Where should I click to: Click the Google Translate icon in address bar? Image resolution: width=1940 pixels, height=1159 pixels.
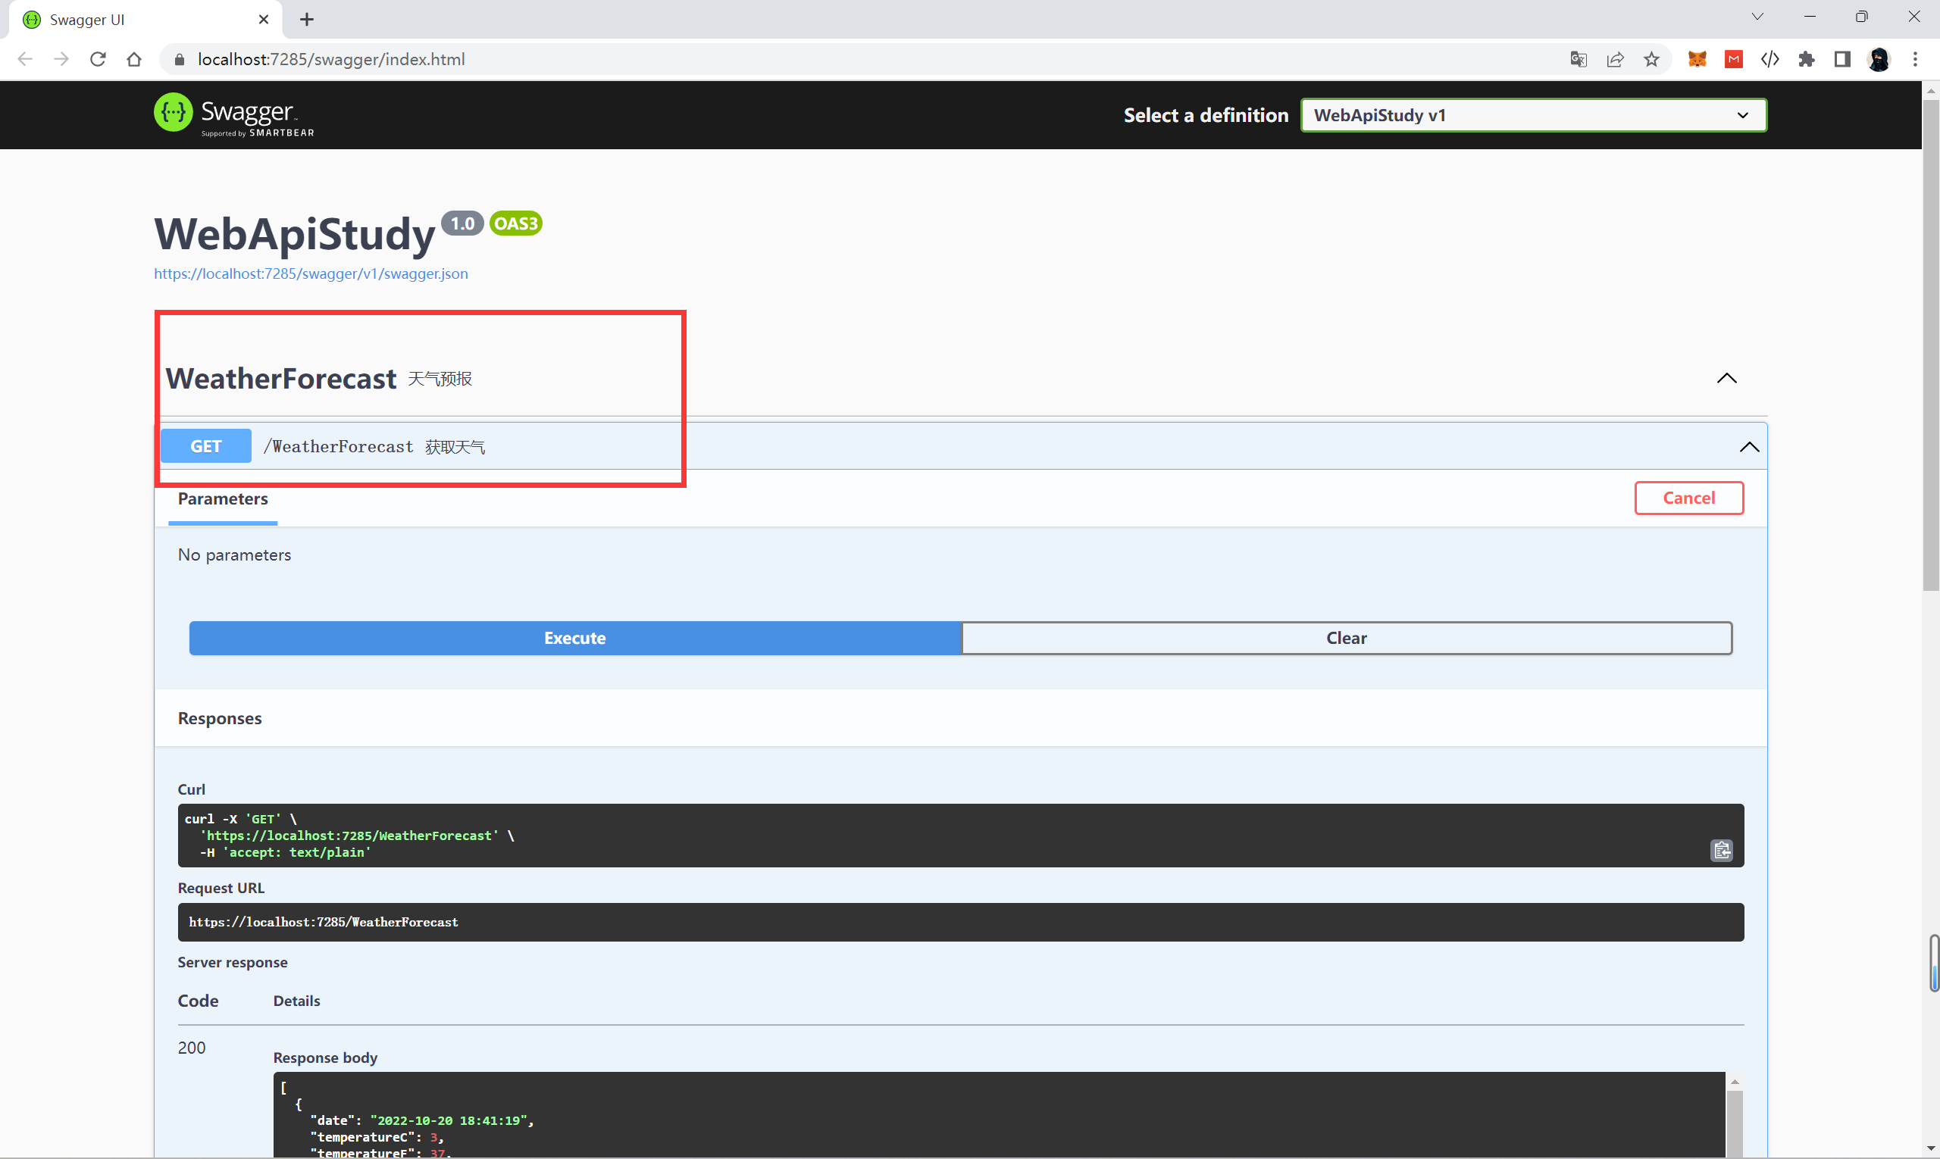(1578, 59)
